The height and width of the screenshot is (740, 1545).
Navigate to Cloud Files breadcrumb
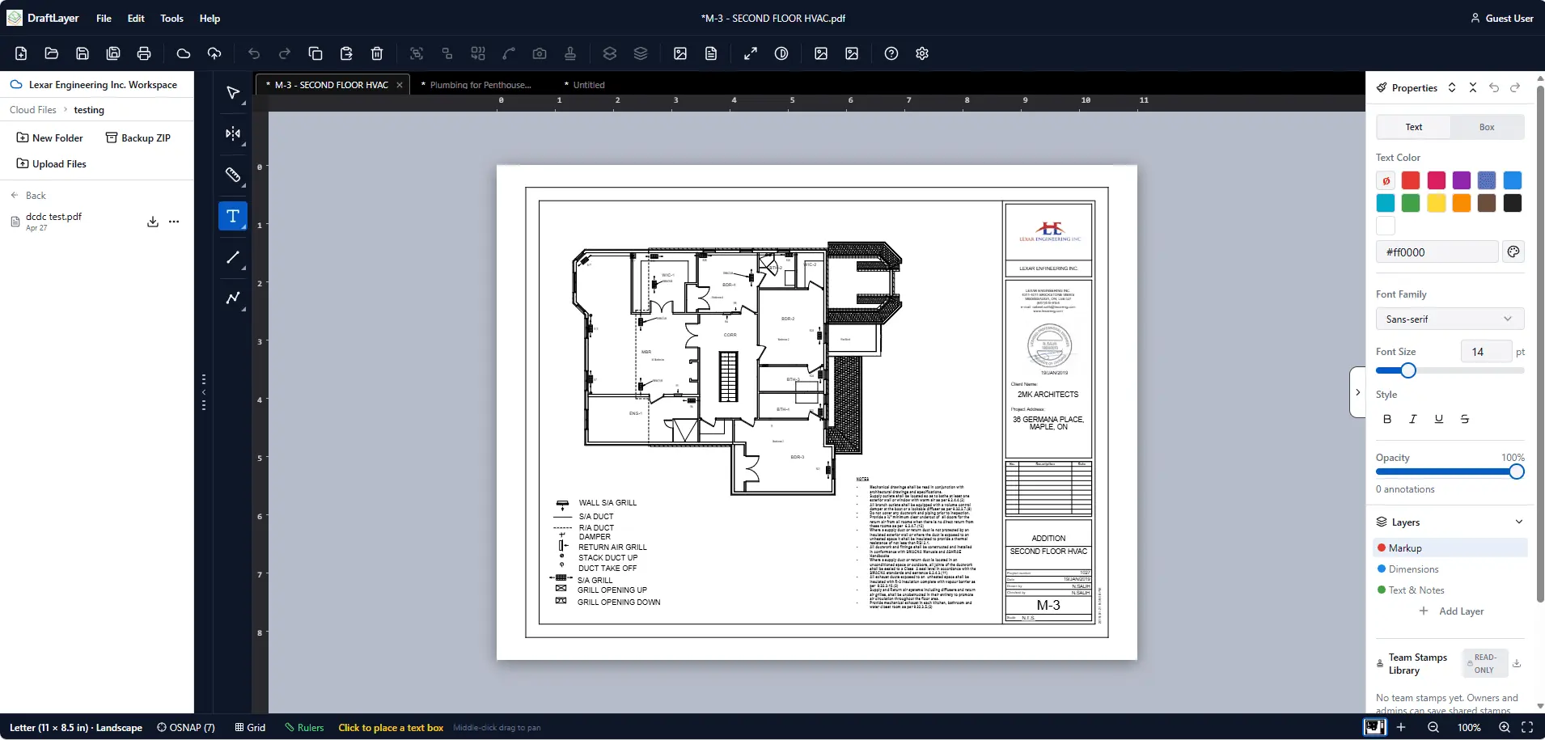33,110
